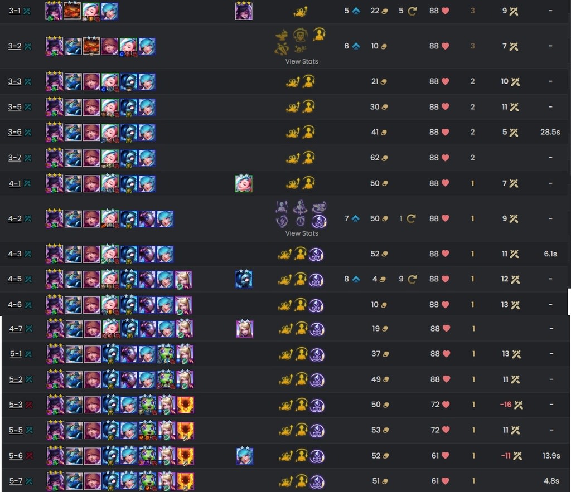Click the purple lotus augment in row 4-3
Viewport: 571px width, 492px height.
coord(316,255)
